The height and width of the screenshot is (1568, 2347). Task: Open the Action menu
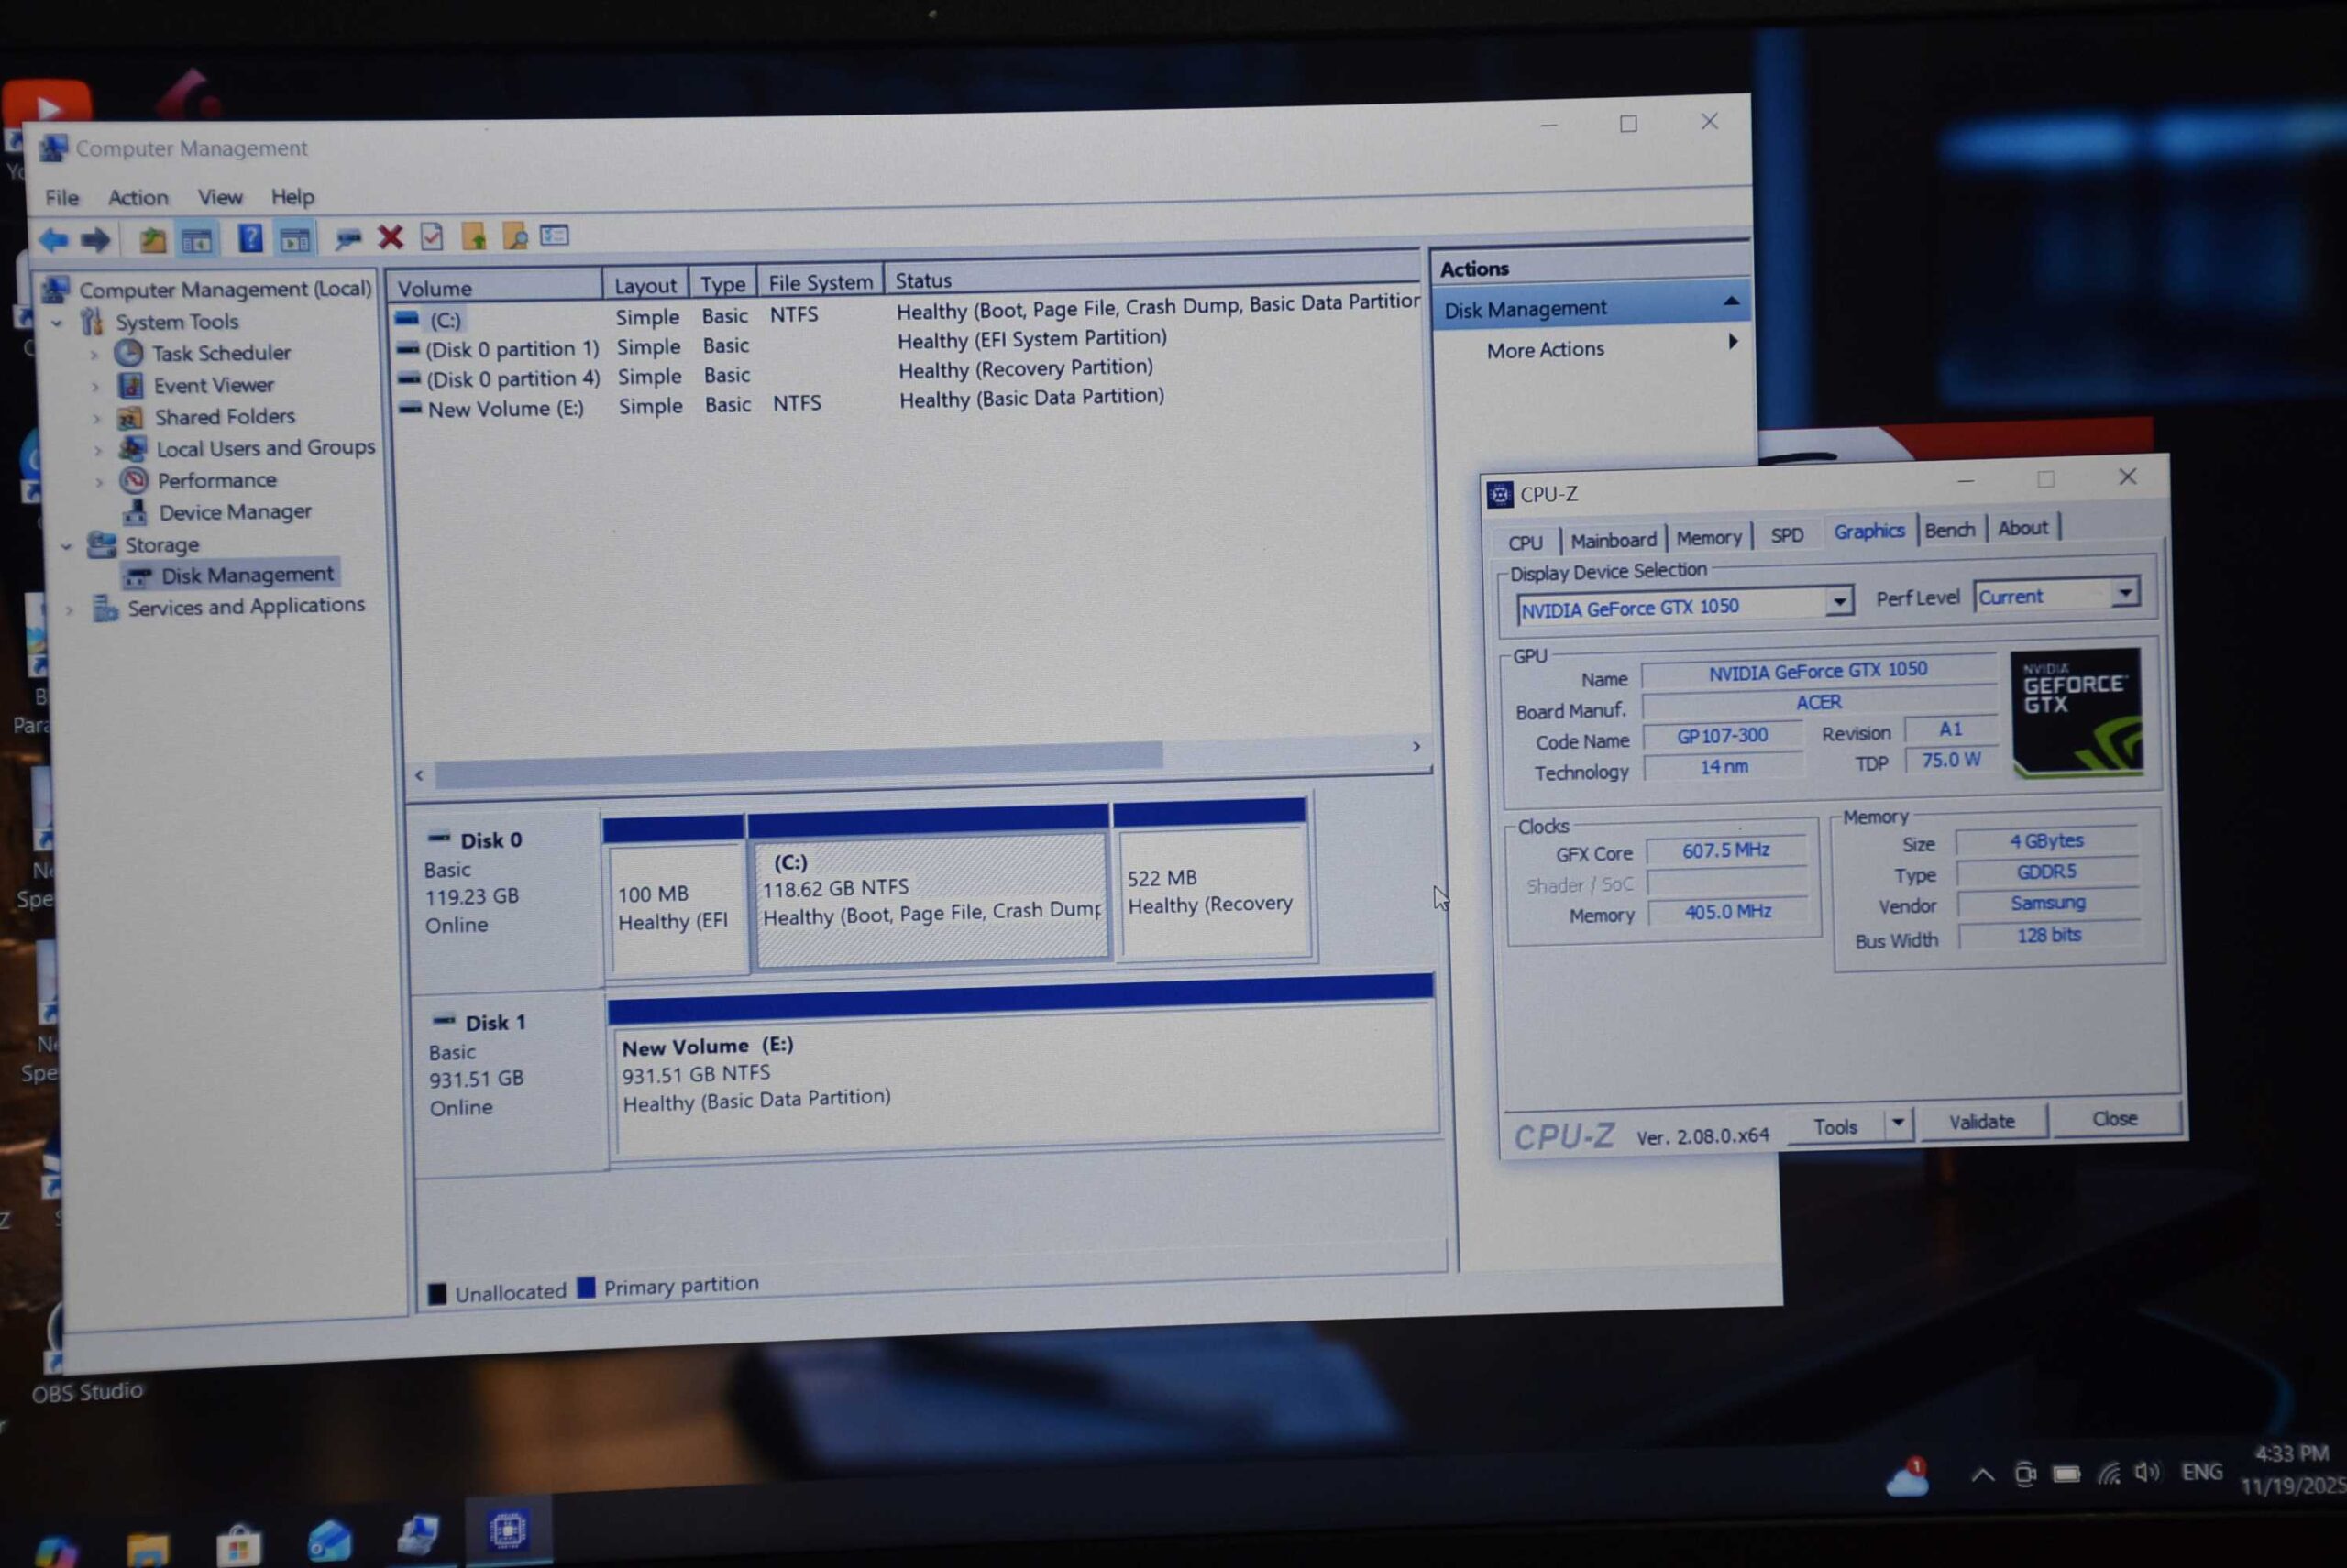[x=138, y=197]
